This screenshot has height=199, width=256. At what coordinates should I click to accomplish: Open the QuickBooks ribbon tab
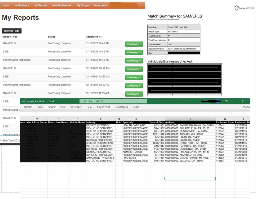tap(122, 107)
